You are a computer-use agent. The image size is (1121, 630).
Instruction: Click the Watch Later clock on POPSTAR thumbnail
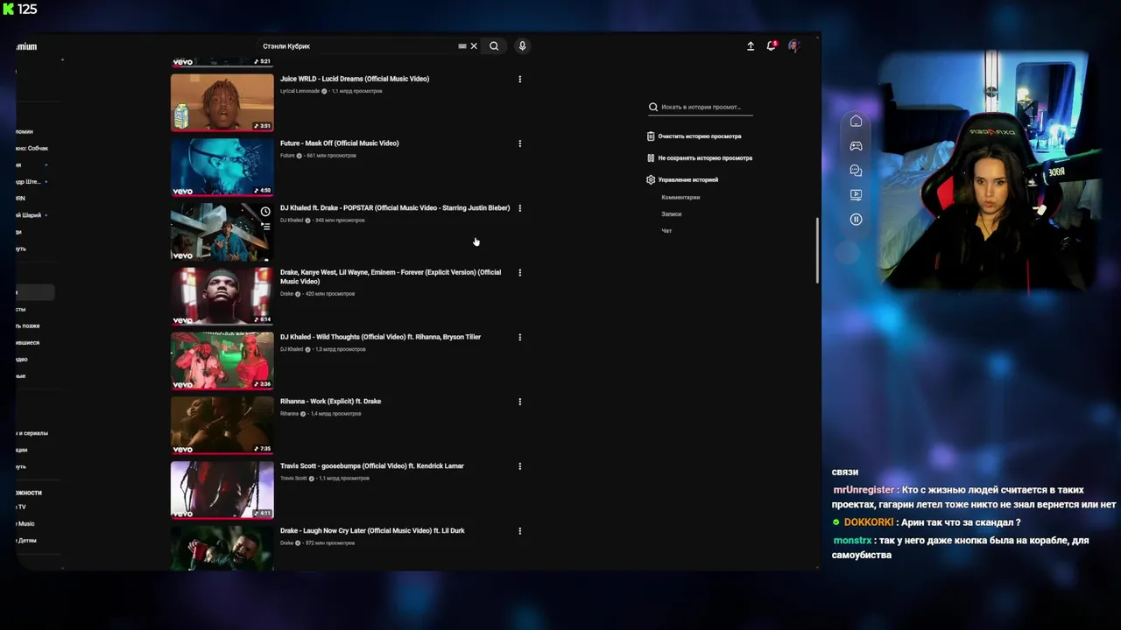point(265,212)
